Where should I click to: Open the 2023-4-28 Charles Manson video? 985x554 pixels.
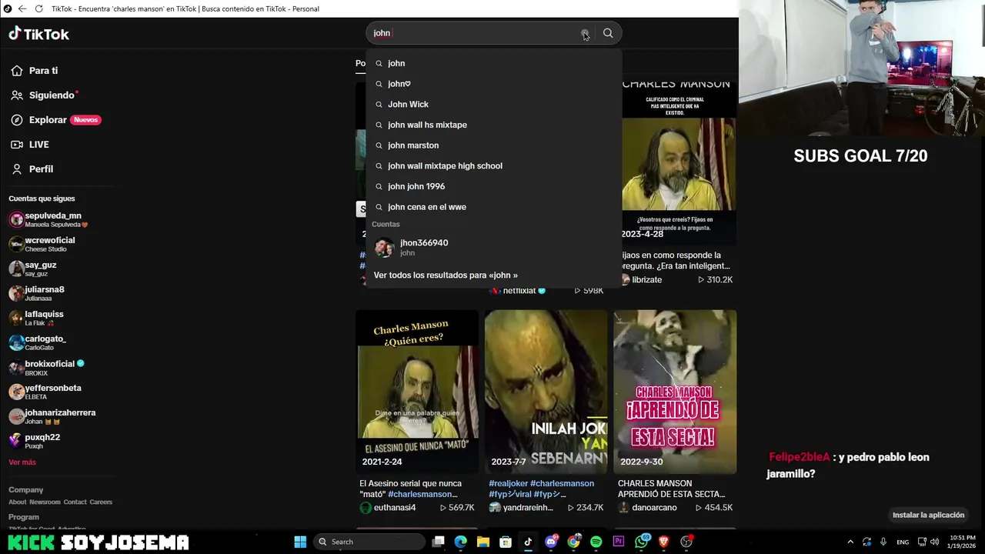(x=679, y=162)
